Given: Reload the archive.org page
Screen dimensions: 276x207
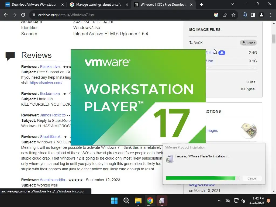Looking at the screenshot, I should tap(23, 15).
